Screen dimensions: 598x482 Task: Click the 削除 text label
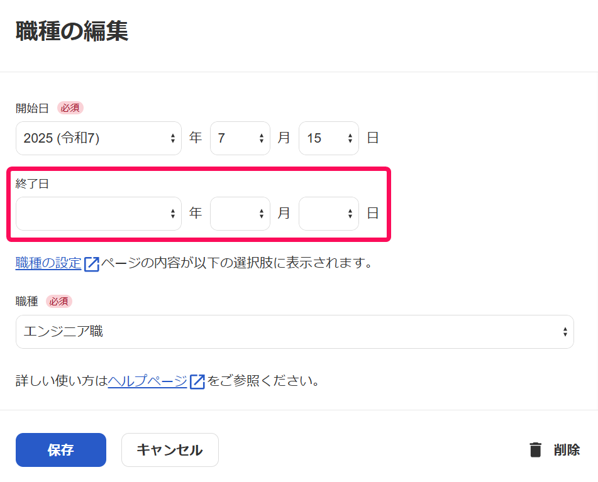[567, 449]
